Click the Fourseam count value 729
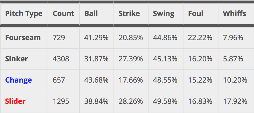Image resolution: width=254 pixels, height=113 pixels. tap(59, 38)
